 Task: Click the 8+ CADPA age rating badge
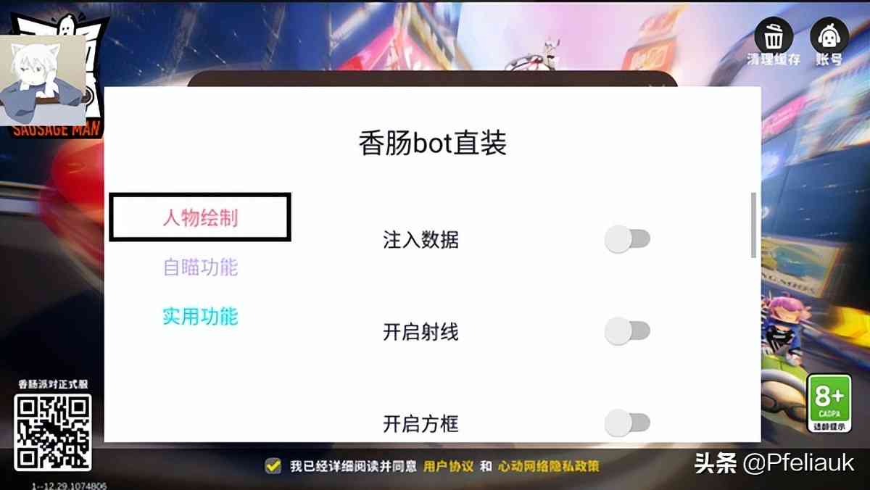pyautogui.click(x=829, y=404)
